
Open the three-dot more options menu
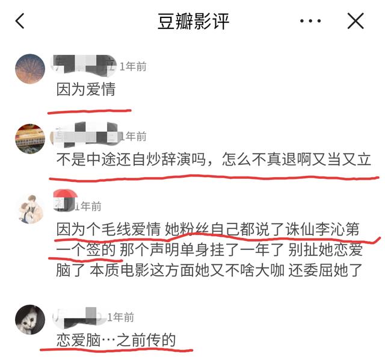[x=310, y=21]
